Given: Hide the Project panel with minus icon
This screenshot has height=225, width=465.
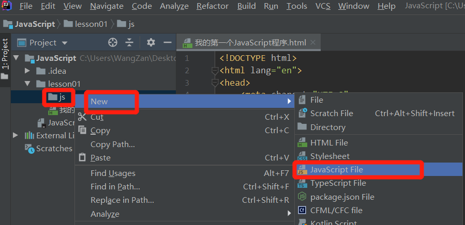Looking at the screenshot, I should [x=168, y=43].
